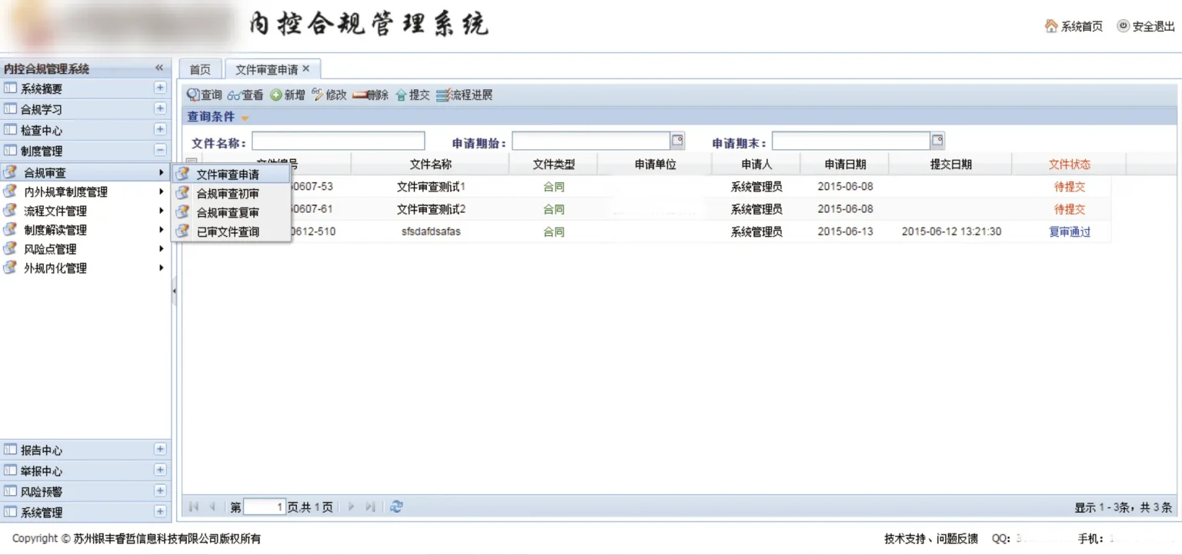Choose 已审文件查询 in the submenu
Viewport: 1182px width, 555px height.
pyautogui.click(x=228, y=231)
